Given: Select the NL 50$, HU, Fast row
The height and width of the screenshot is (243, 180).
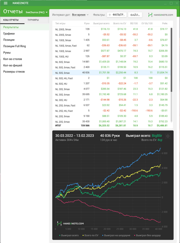Looking at the screenshot, I should [x=111, y=78].
